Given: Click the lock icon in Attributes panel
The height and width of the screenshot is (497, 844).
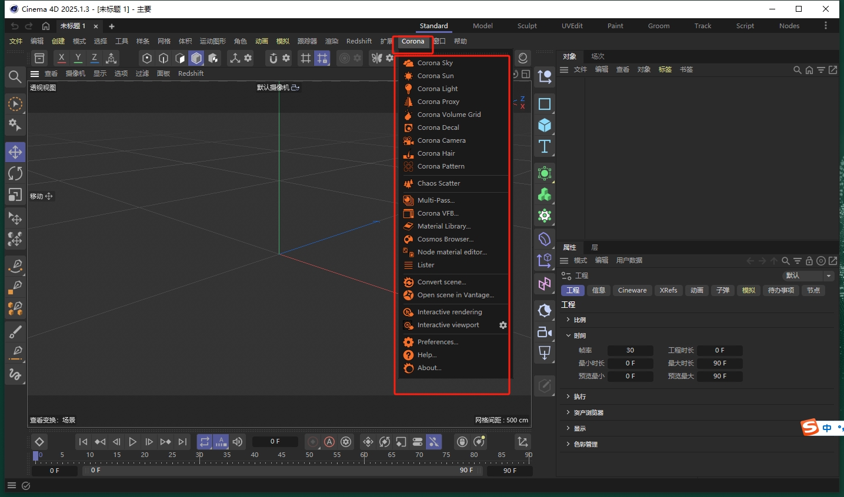Looking at the screenshot, I should click(809, 261).
